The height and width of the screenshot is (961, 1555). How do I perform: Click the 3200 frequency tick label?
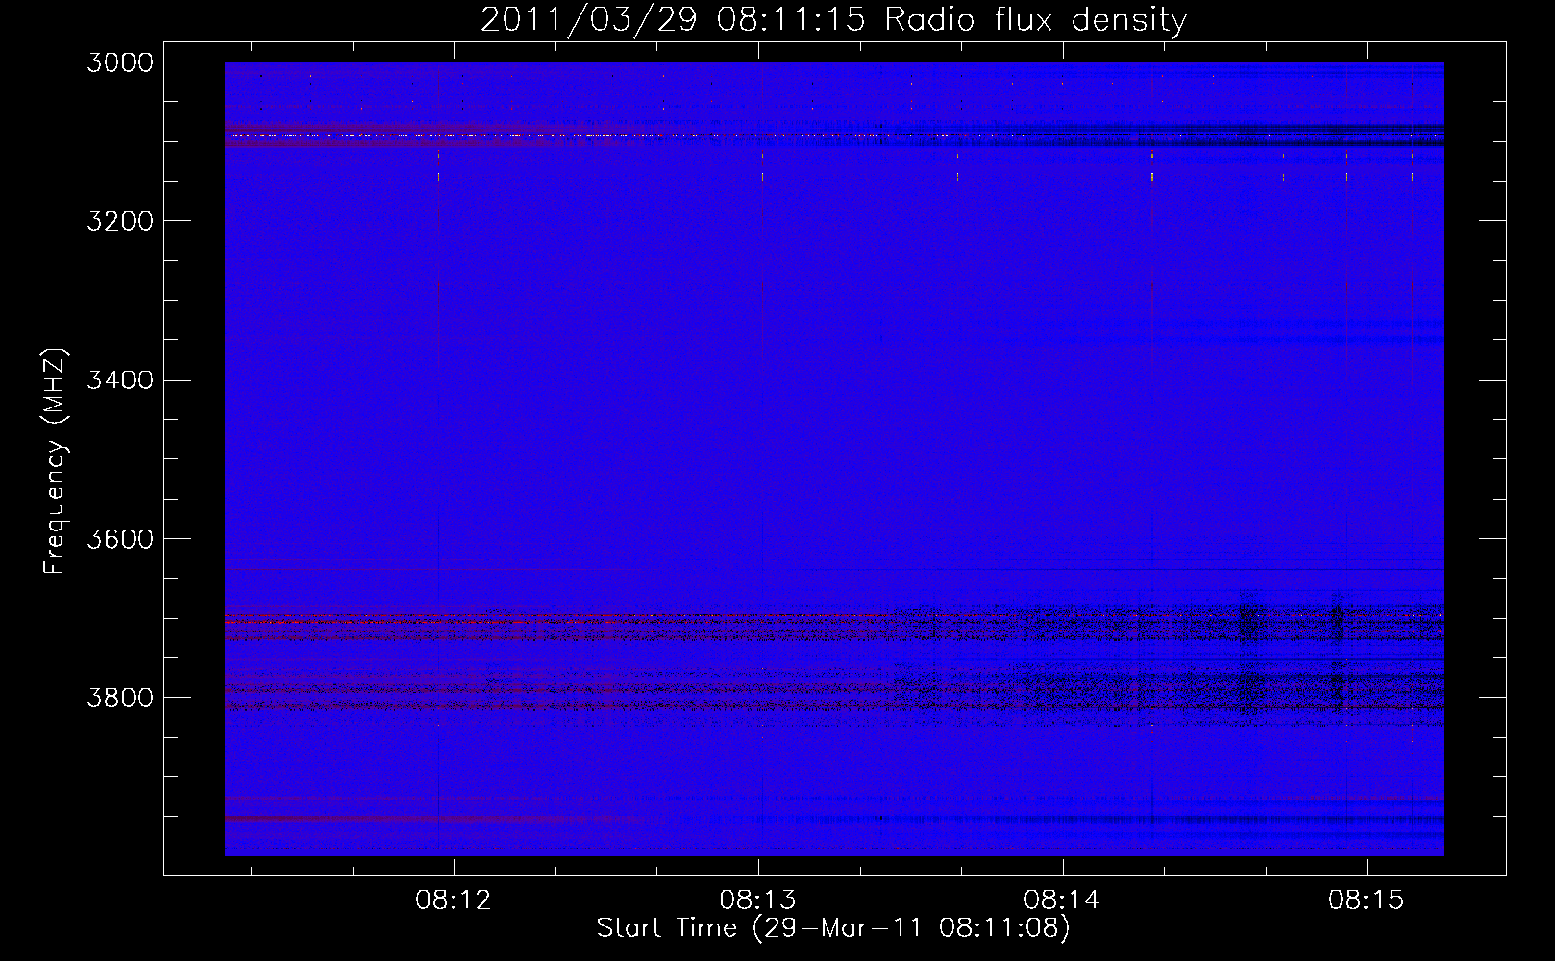(x=120, y=221)
